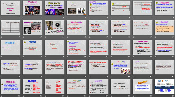175x97 pixels.
Task: Click the star icon below slide 2
Action: point(23,17)
